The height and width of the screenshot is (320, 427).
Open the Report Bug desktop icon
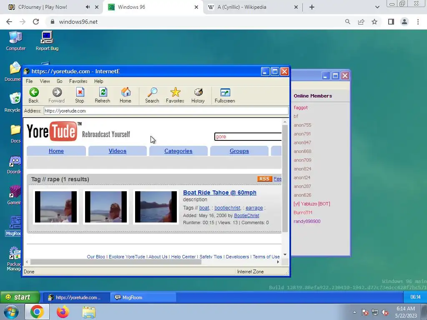pos(47,41)
